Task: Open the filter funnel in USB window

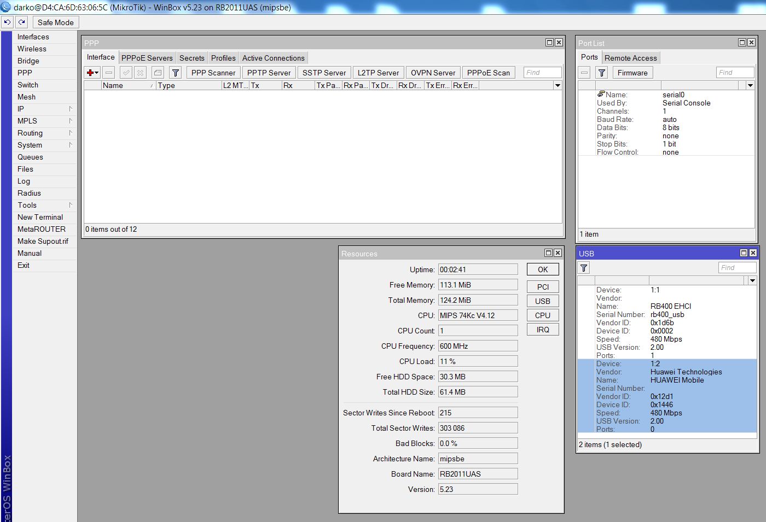Action: pos(584,268)
